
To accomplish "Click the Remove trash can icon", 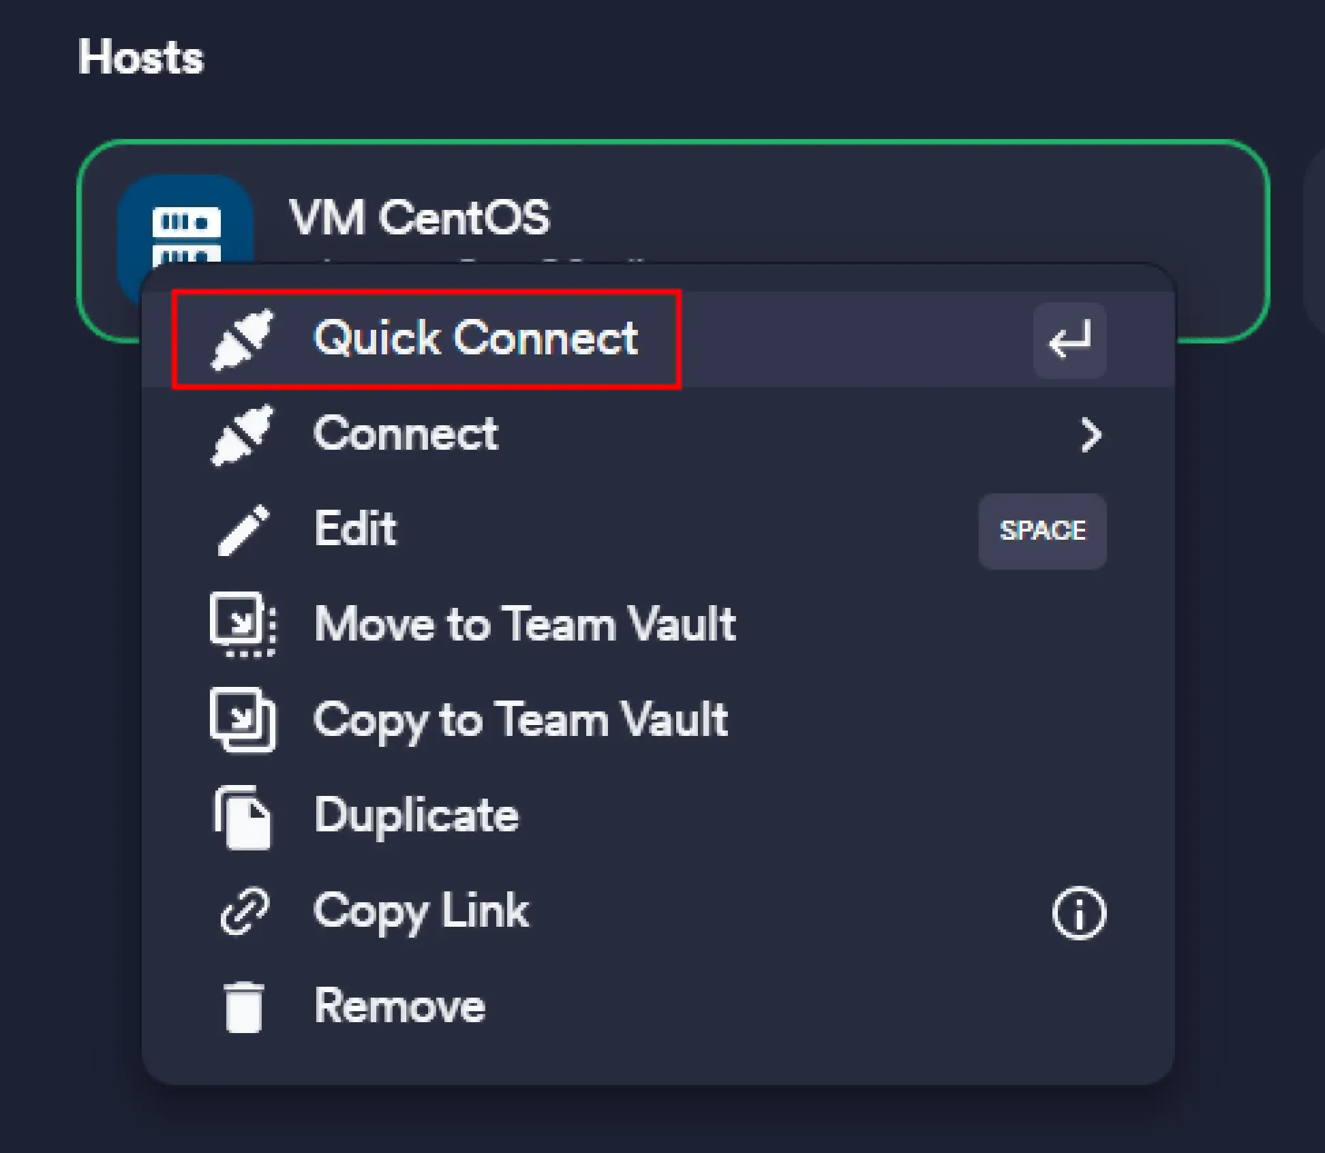I will 243,1007.
